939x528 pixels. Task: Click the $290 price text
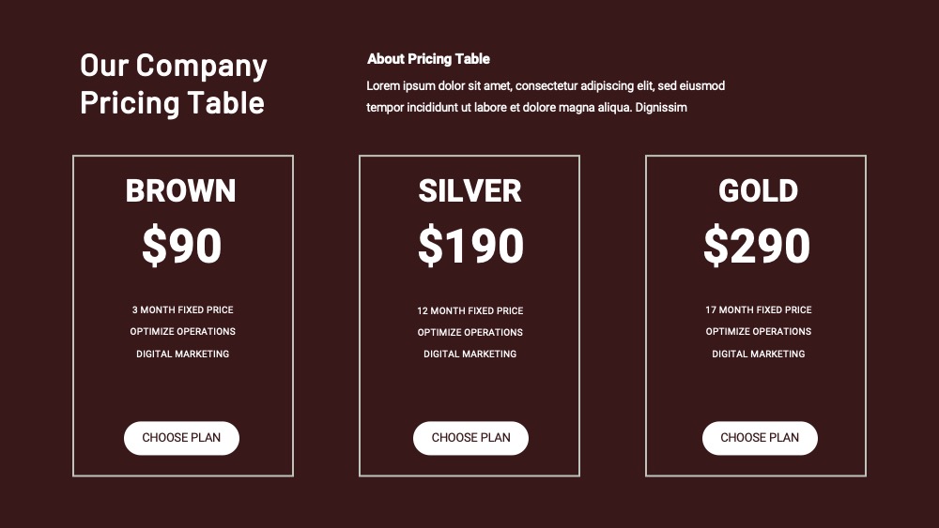coord(757,245)
